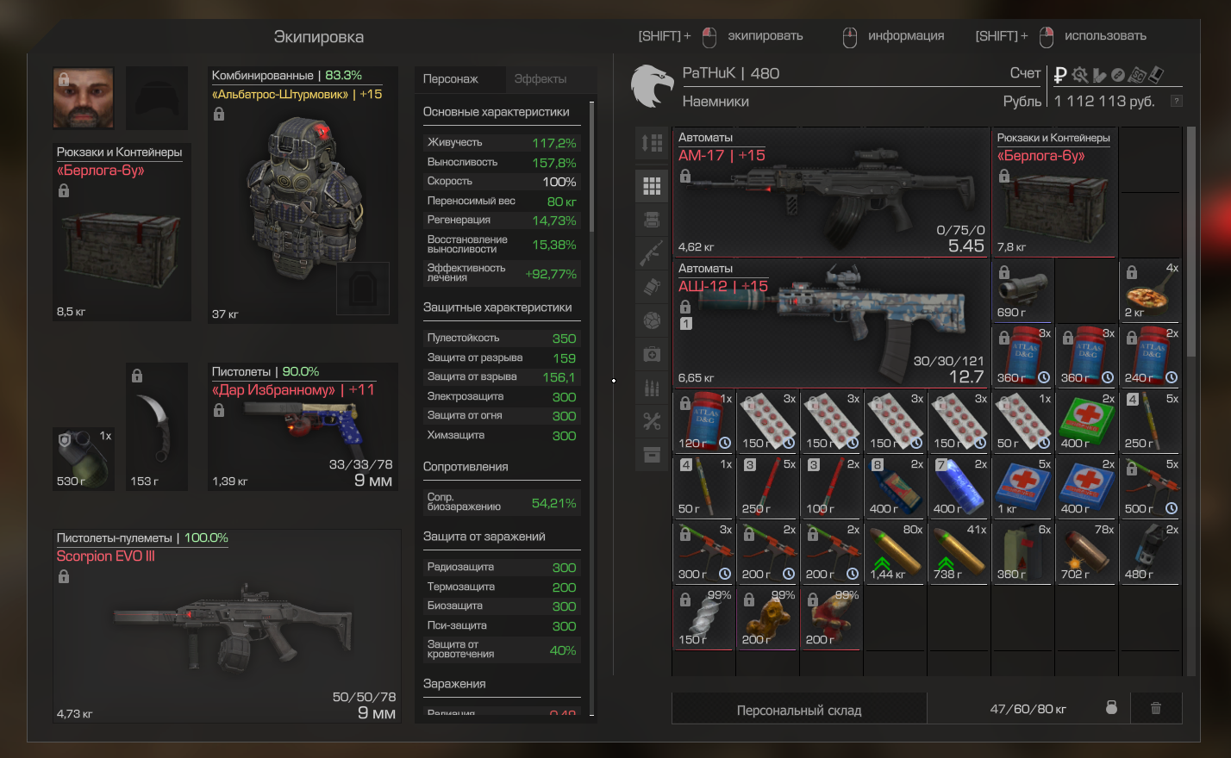Click the Пулестойкость 350 stat row
Screen dimensions: 1231x758
tap(502, 338)
